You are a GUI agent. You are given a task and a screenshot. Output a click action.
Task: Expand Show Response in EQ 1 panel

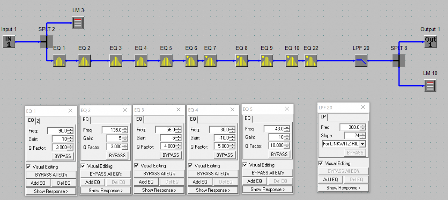click(51, 191)
